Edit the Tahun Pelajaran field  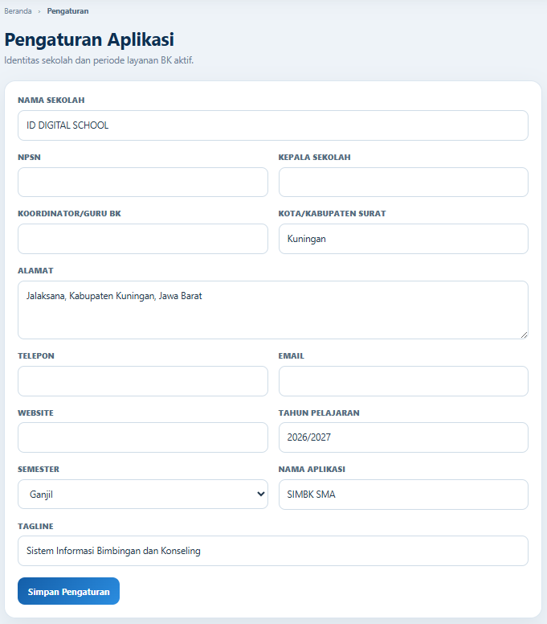click(x=403, y=437)
